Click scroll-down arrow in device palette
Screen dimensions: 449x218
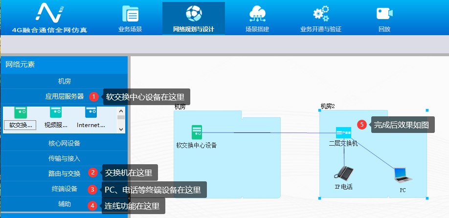click(x=121, y=130)
